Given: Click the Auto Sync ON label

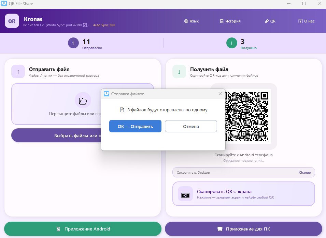Looking at the screenshot, I should point(104,25).
